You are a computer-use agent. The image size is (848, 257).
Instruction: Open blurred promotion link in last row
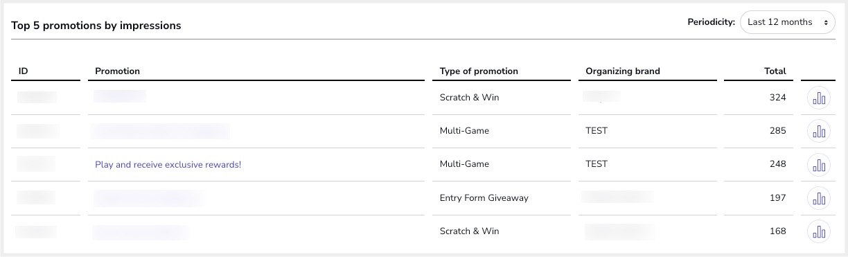(x=141, y=231)
